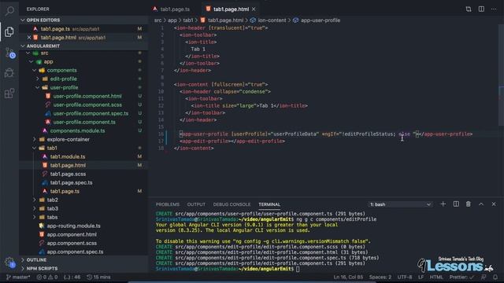Image resolution: width=504 pixels, height=283 pixels.
Task: Click the 15 mins timer status item
Action: coord(98,277)
